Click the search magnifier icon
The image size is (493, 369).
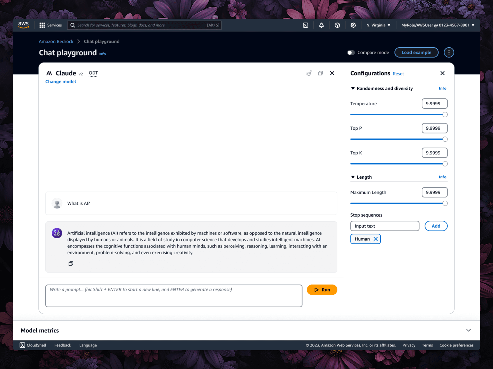[x=73, y=25]
